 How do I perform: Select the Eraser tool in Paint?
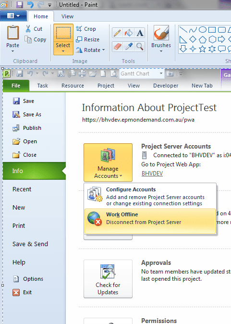tap(117, 47)
